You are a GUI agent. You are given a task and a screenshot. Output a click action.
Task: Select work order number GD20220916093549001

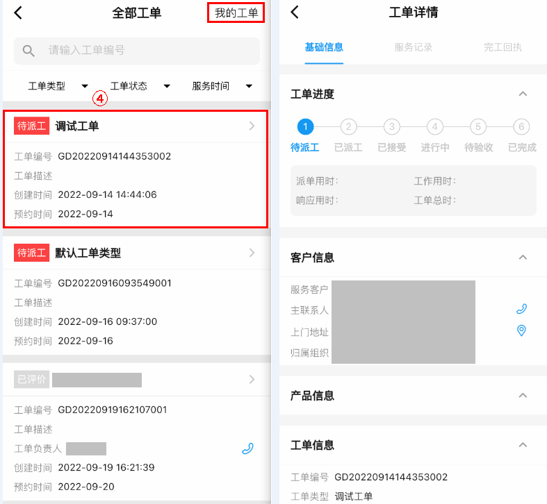point(115,283)
